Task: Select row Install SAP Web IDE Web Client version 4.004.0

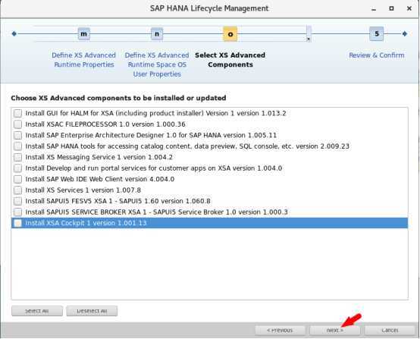Action: [210, 179]
